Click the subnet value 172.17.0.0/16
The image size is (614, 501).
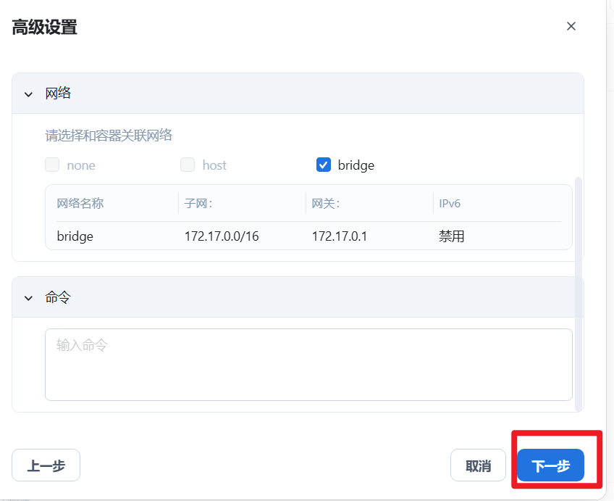coord(221,236)
